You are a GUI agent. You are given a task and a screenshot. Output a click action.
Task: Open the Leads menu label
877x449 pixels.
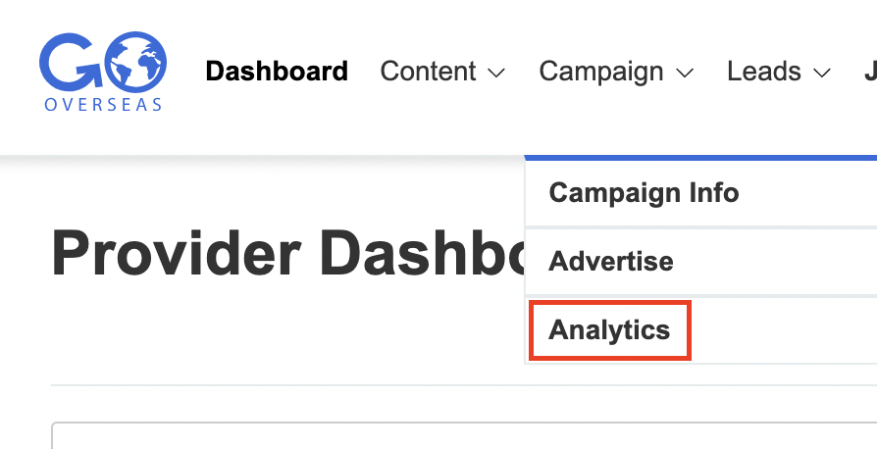pyautogui.click(x=764, y=72)
